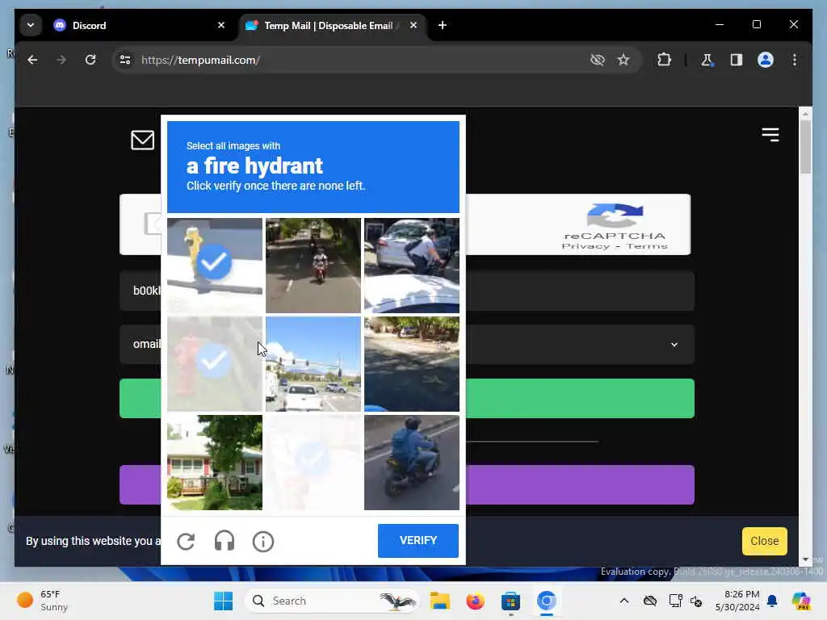This screenshot has width=827, height=620.
Task: Click the tracking protection eye icon
Action: [597, 60]
